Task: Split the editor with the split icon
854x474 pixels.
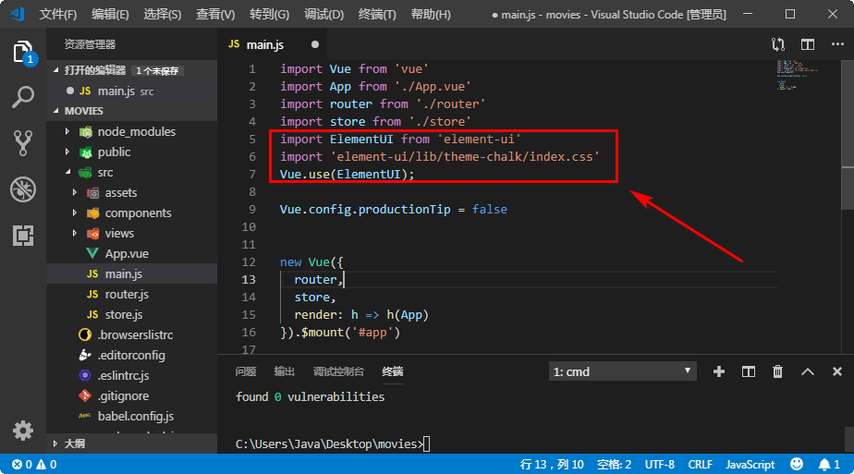Action: pyautogui.click(x=808, y=44)
